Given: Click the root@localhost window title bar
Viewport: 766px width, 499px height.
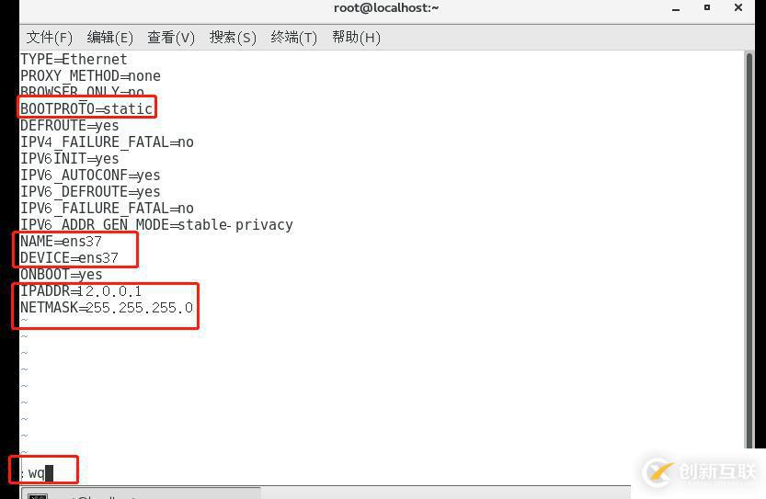Looking at the screenshot, I should click(386, 8).
